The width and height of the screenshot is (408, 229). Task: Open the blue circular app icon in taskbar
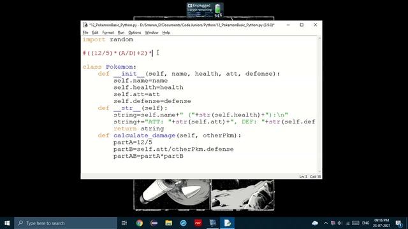click(183, 223)
